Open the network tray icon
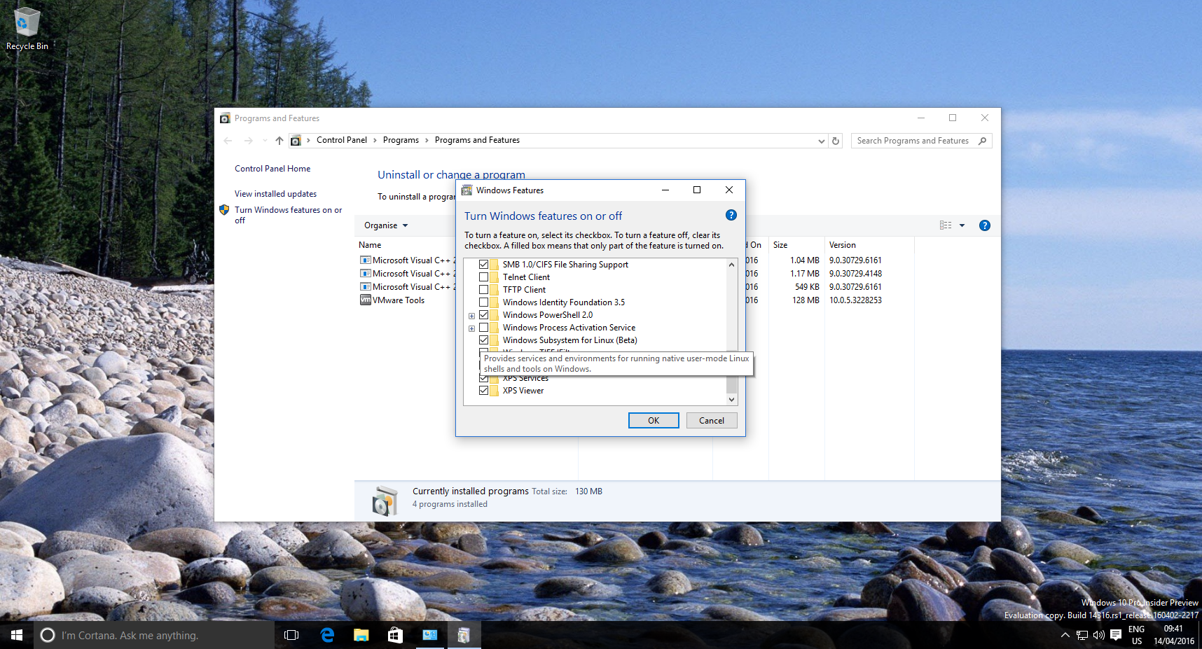1202x649 pixels. [1082, 635]
